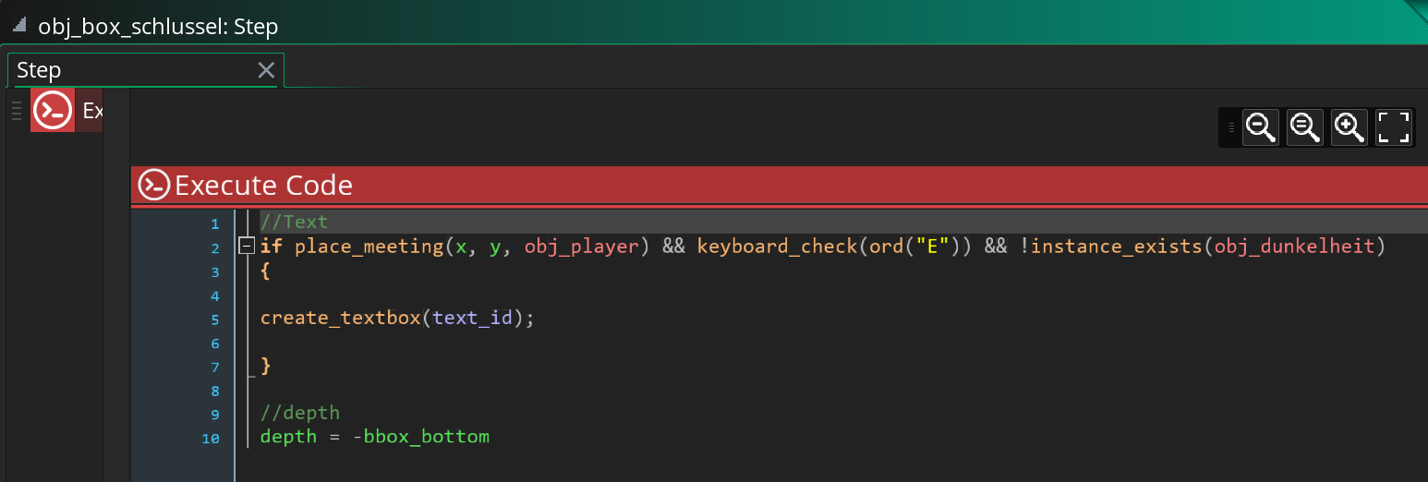This screenshot has width=1428, height=482.
Task: Click the zoom toolbar's grip handle
Action: coord(1231,127)
